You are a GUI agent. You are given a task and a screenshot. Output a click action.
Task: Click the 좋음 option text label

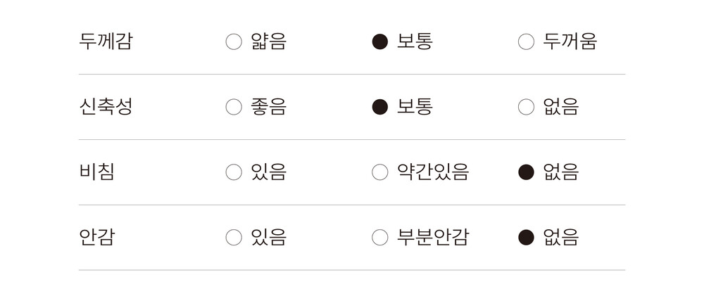268,107
